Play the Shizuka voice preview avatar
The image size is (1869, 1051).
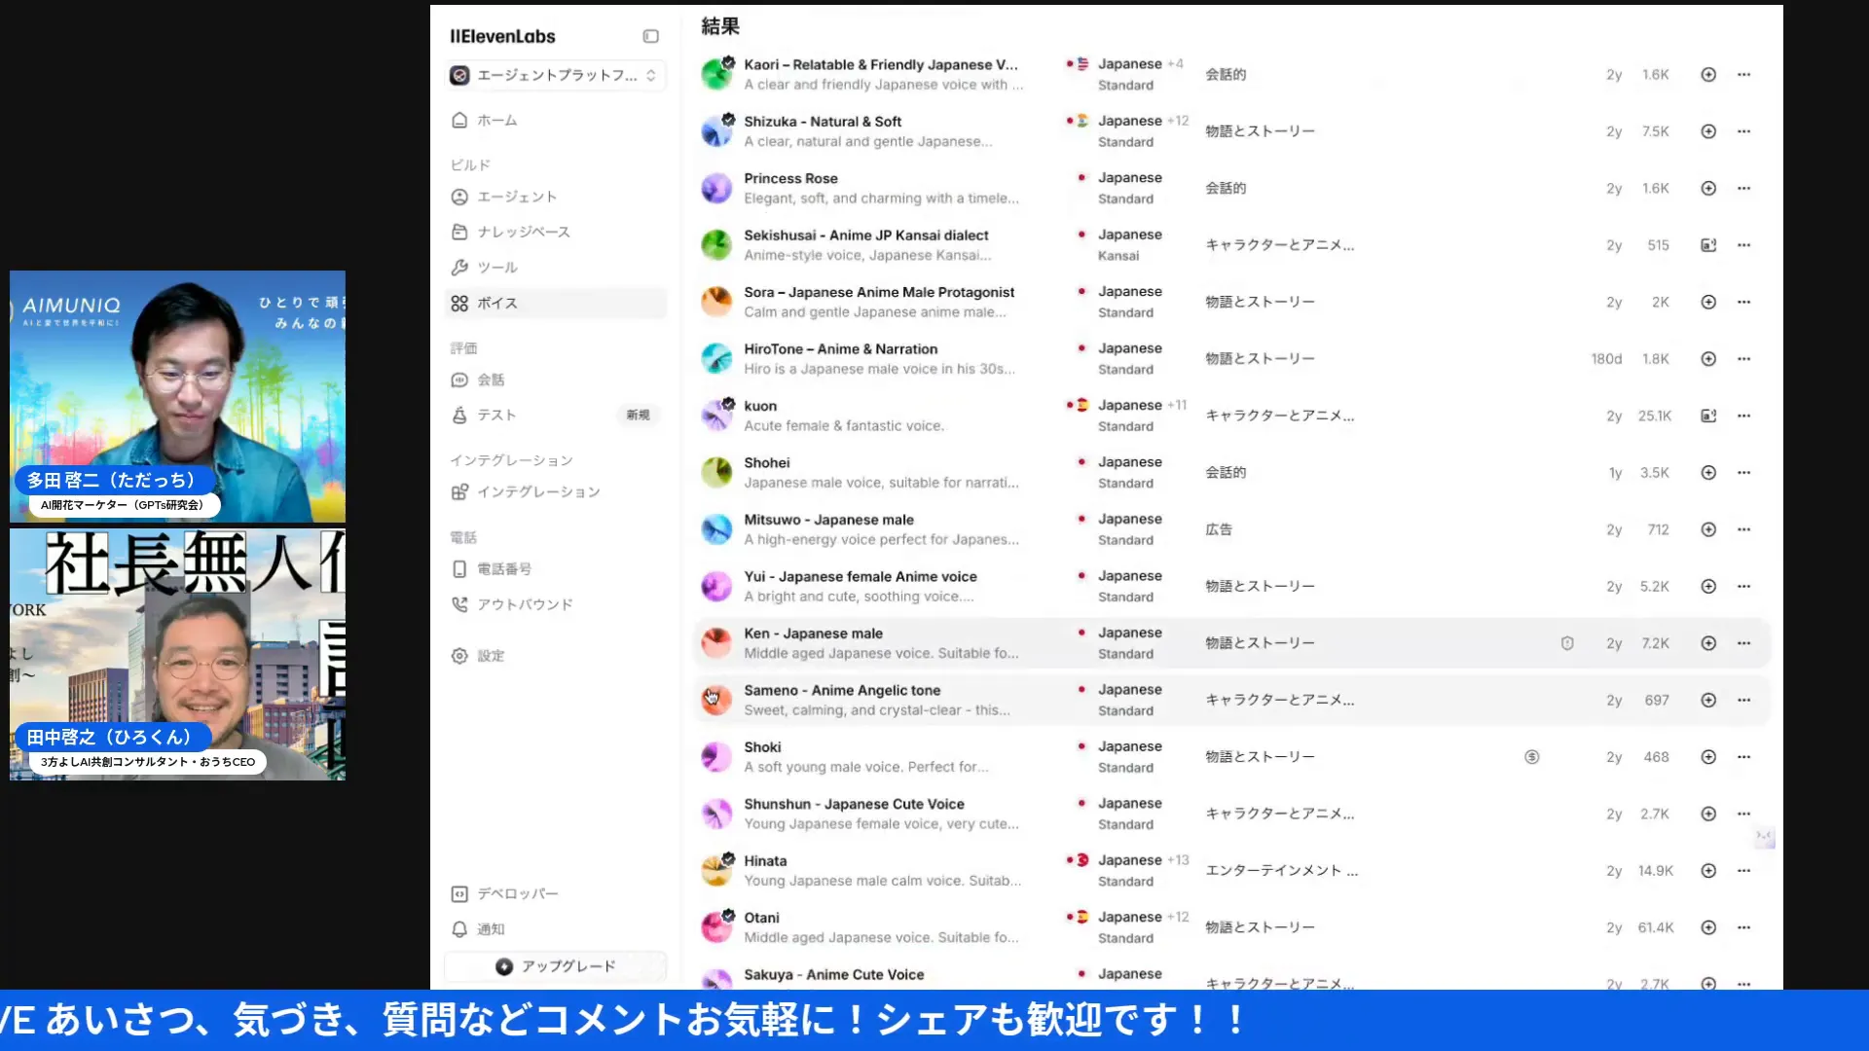pyautogui.click(x=716, y=130)
